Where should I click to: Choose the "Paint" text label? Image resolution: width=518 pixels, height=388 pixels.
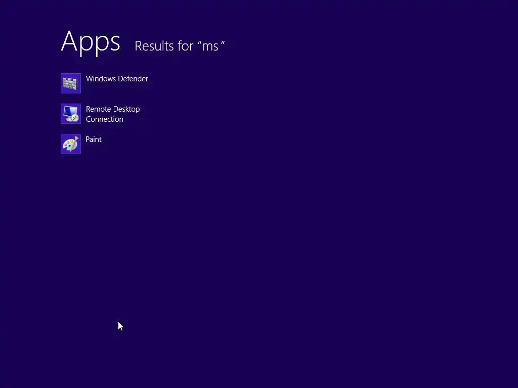coord(94,139)
